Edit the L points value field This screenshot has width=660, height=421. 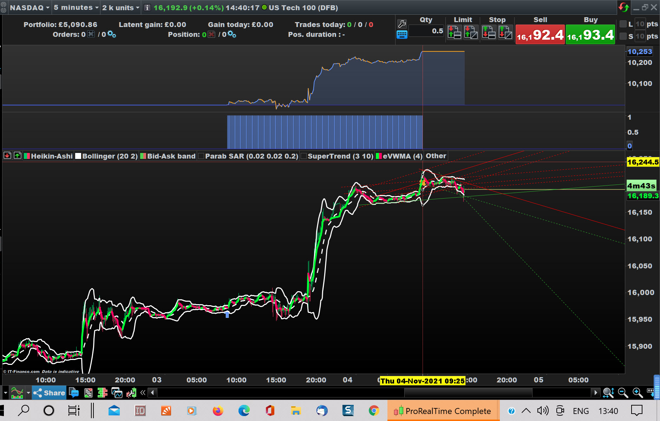coord(640,24)
